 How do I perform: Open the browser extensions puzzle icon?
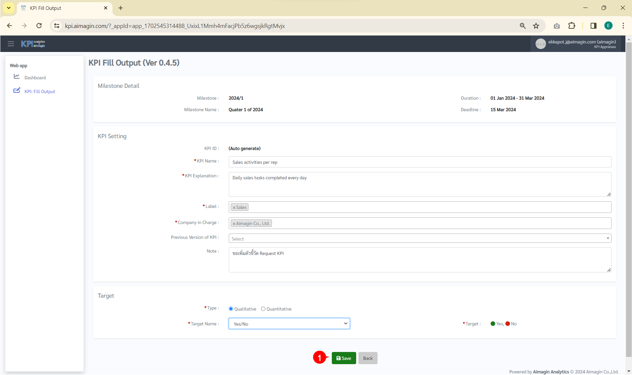click(x=572, y=26)
